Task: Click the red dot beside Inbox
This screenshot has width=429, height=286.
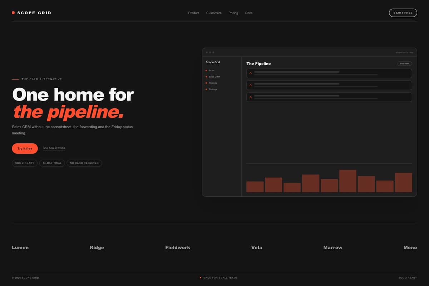Action: pos(206,70)
